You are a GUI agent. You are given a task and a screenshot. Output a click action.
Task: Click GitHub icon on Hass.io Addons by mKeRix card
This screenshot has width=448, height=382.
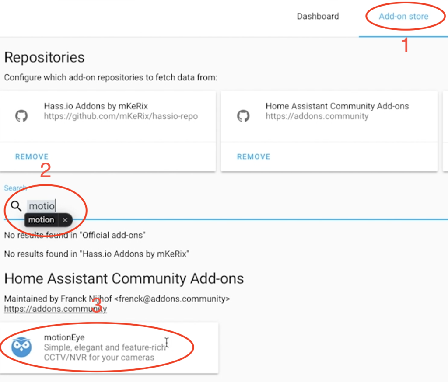coord(21,116)
